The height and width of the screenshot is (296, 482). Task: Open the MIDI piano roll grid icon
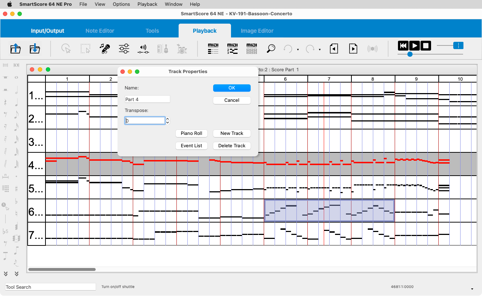click(x=252, y=48)
